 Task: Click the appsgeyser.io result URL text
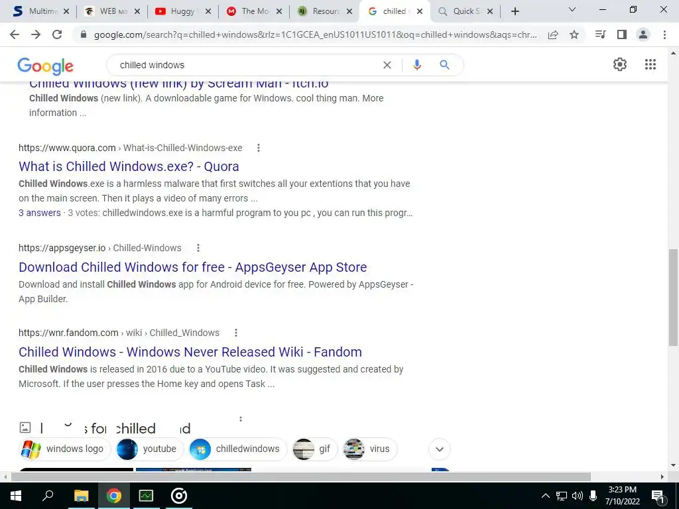99,248
